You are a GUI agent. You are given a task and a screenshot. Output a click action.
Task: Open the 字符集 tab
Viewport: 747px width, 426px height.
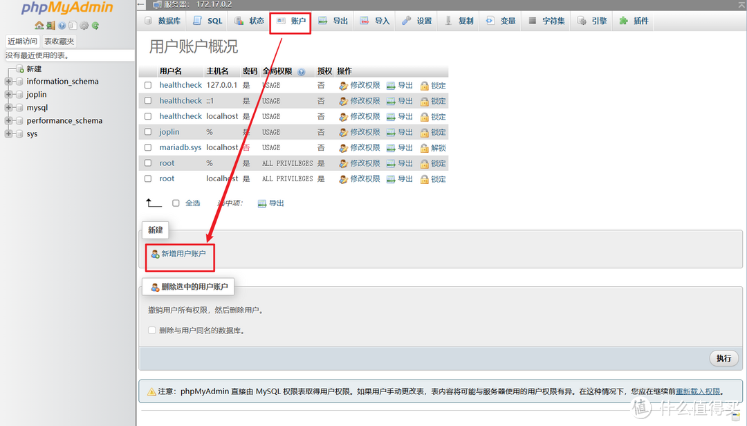coord(546,21)
